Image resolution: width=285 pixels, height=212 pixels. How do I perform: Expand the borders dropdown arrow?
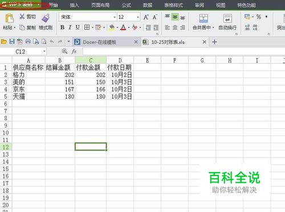[92, 28]
